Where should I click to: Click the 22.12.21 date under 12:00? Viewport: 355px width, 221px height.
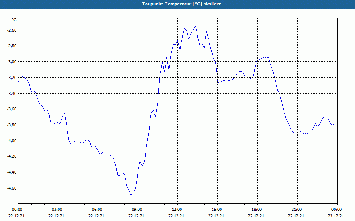click(x=176, y=216)
